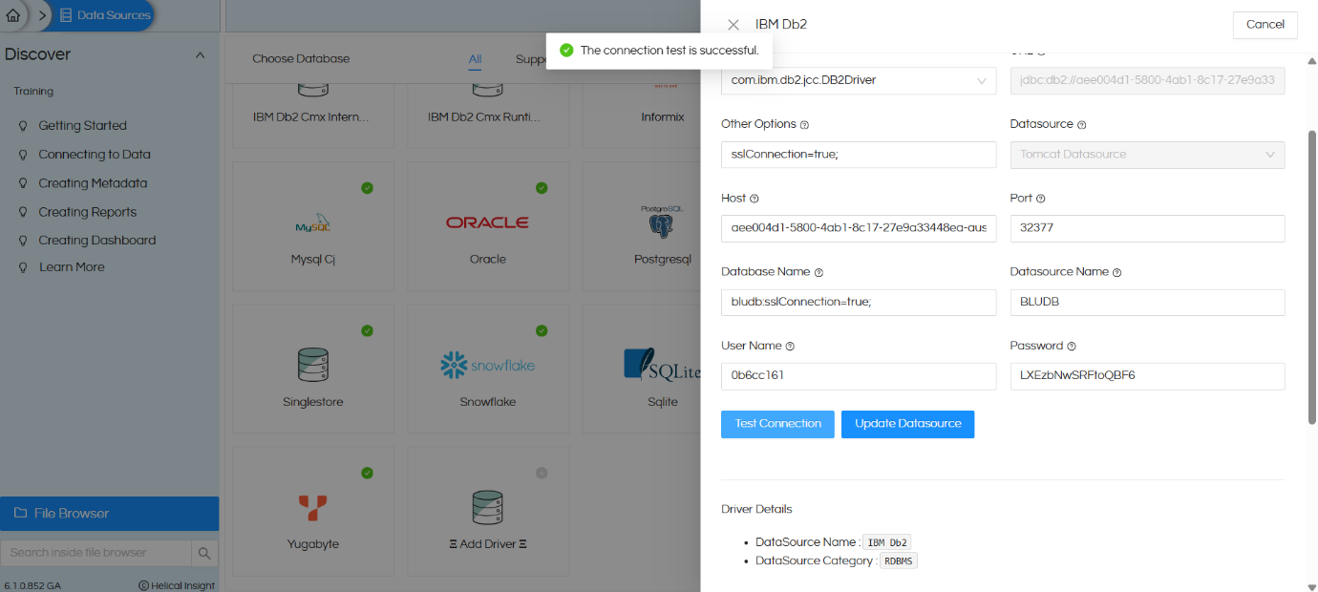Click the Update Datasource button
Viewport: 1318px width, 592px height.
907,424
